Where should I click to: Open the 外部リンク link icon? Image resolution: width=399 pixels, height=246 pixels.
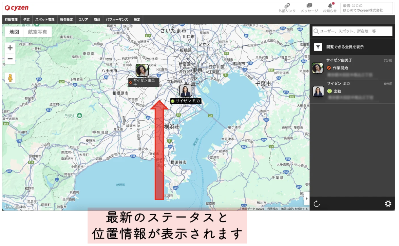(x=287, y=6)
